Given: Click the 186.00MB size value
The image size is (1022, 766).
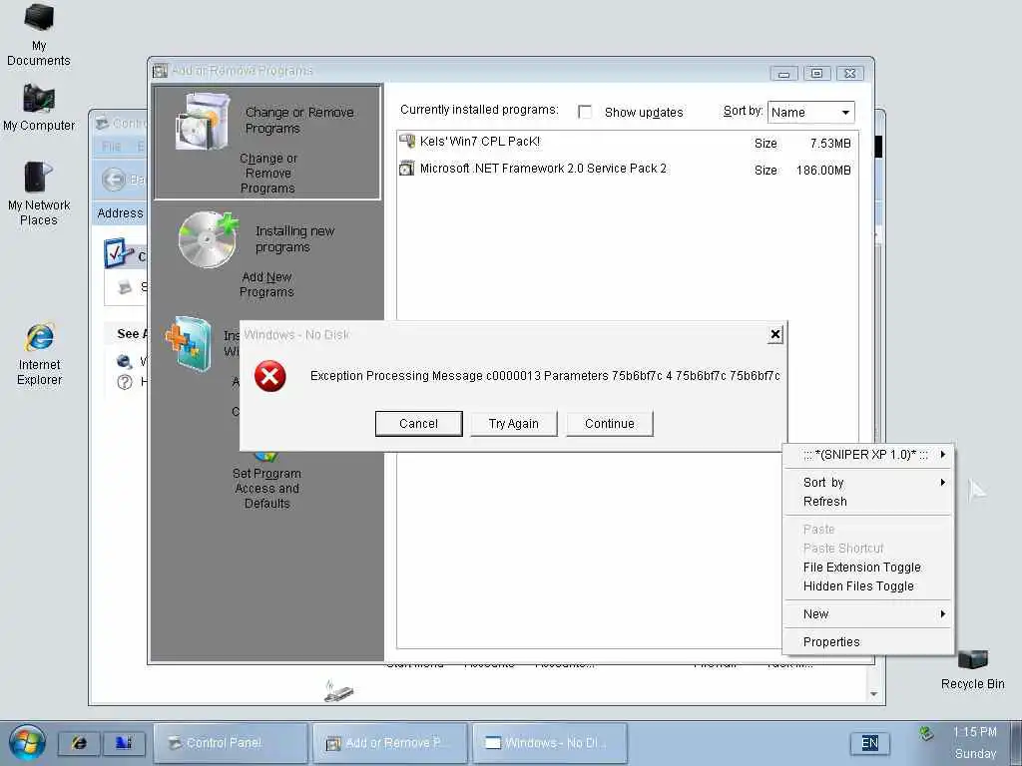Looking at the screenshot, I should 823,171.
